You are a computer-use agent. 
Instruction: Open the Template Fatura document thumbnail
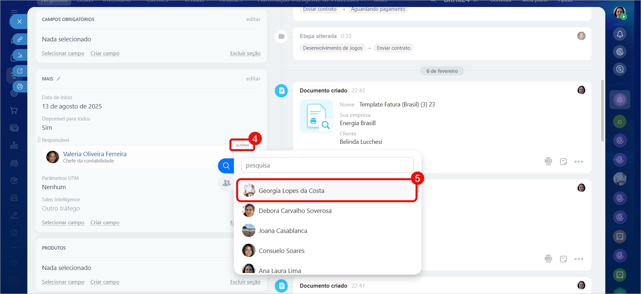click(x=316, y=116)
